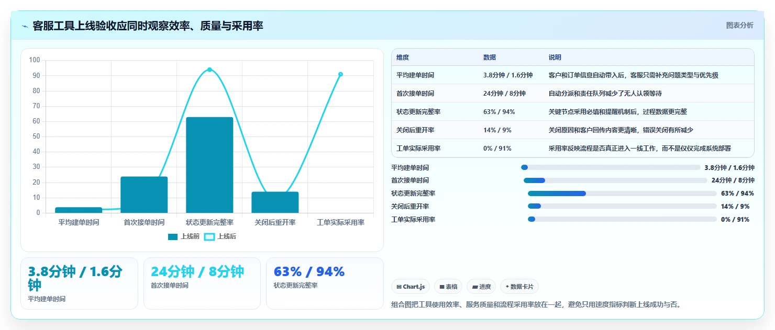The width and height of the screenshot is (775, 330).
Task: Click the 63% / 94% data card
Action: (x=325, y=283)
